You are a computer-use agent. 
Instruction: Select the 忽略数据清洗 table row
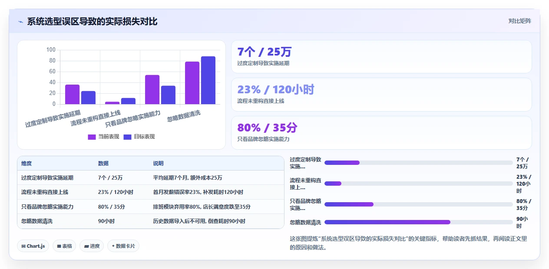coord(151,221)
